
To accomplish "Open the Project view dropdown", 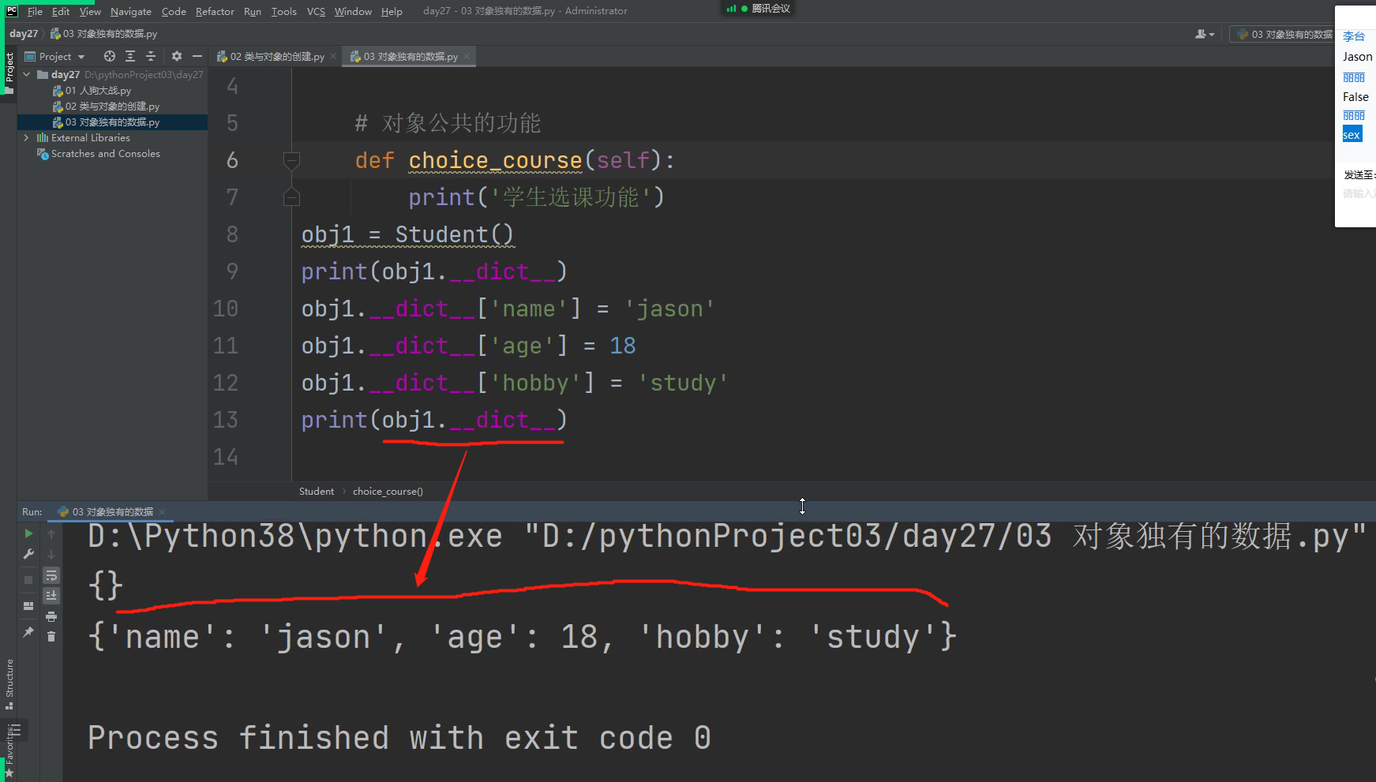I will pos(54,56).
